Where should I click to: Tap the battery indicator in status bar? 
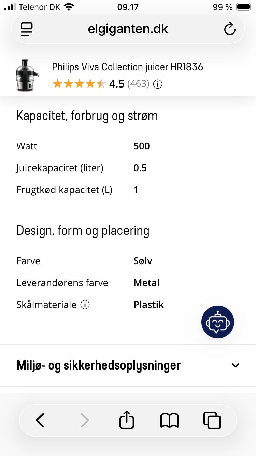(x=244, y=7)
